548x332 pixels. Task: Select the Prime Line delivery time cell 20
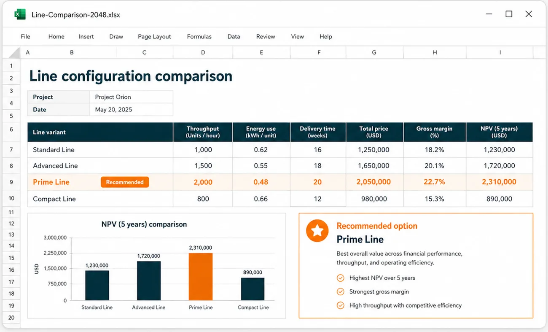click(318, 182)
